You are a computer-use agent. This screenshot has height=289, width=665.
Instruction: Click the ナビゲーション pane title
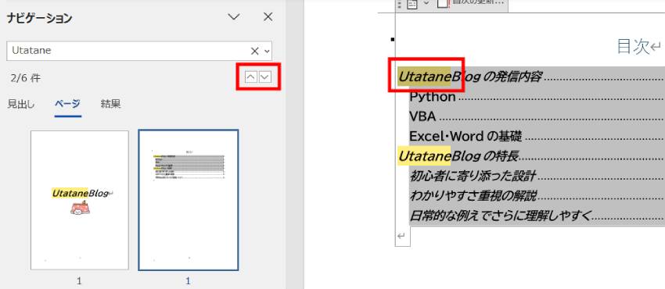click(39, 18)
